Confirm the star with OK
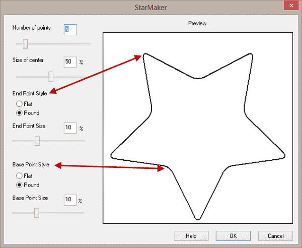 233,236
